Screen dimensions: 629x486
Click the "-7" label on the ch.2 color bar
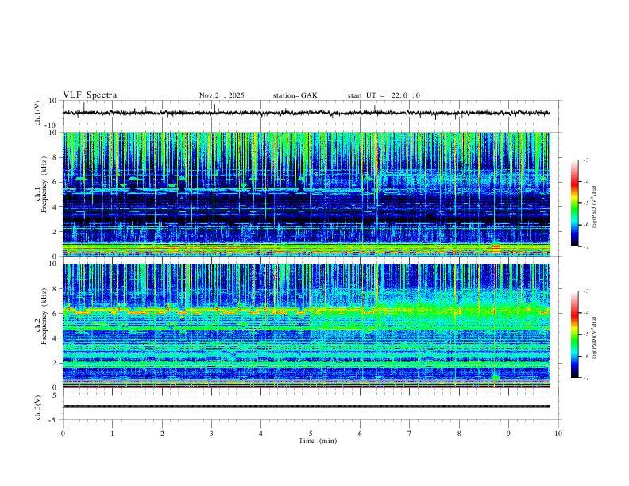585,378
